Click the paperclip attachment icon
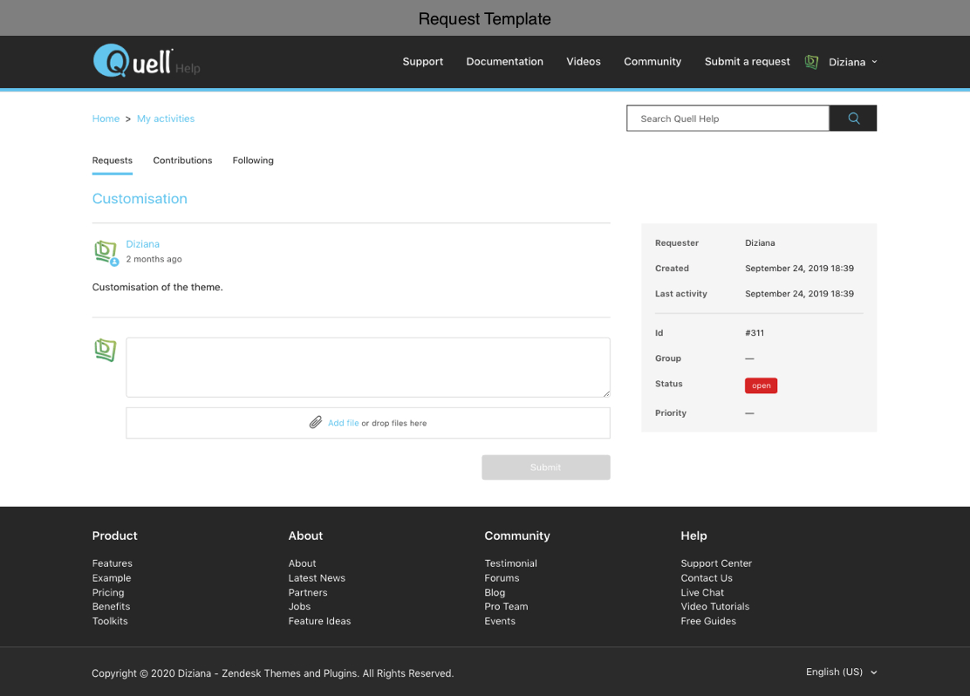Screen dimensions: 970x696 point(316,423)
